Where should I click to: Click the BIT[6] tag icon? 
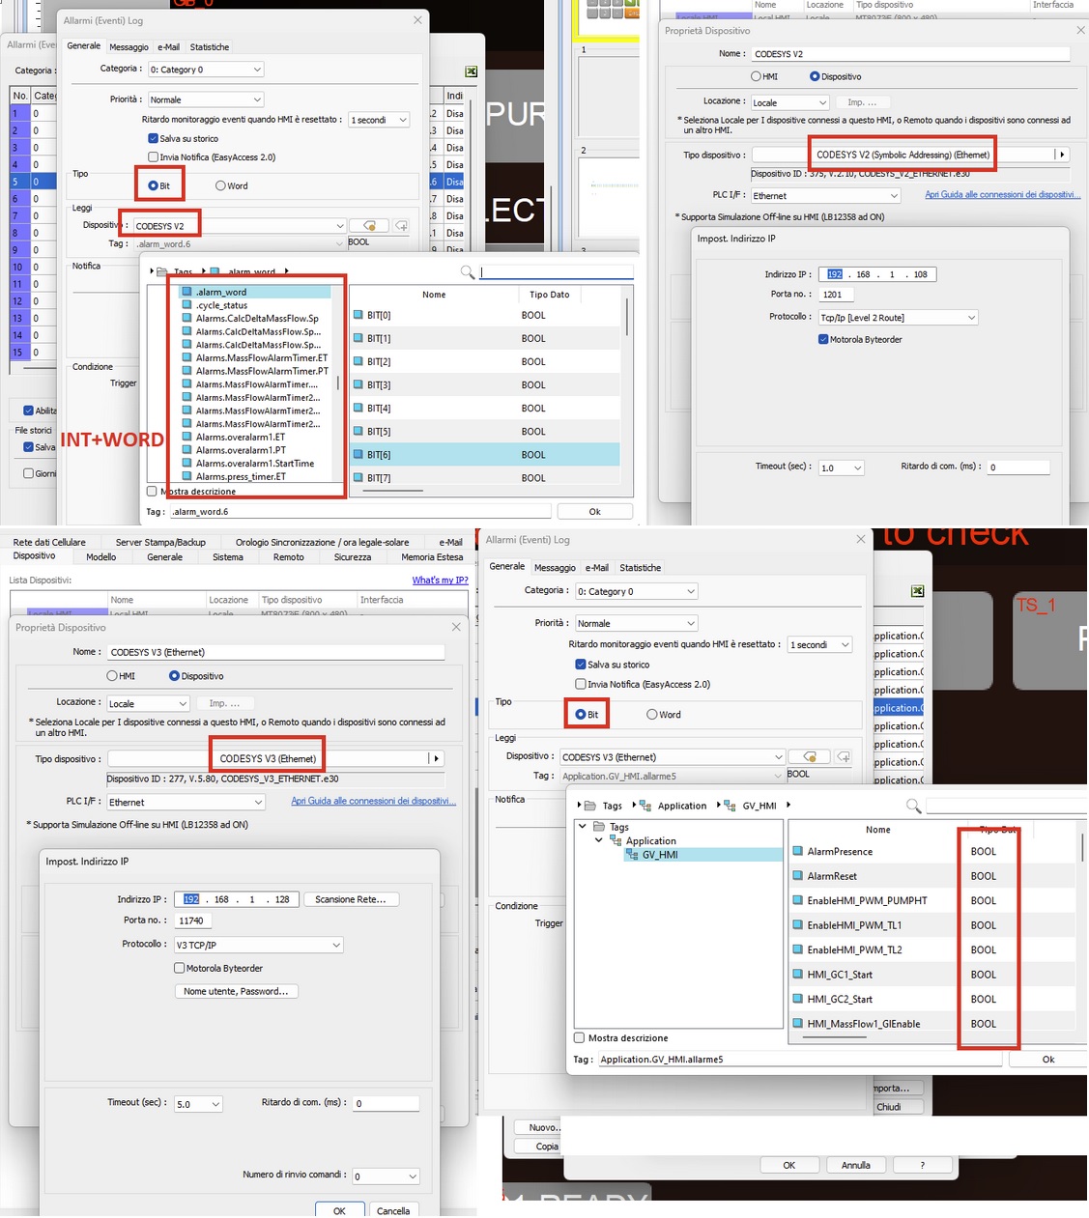[x=358, y=454]
